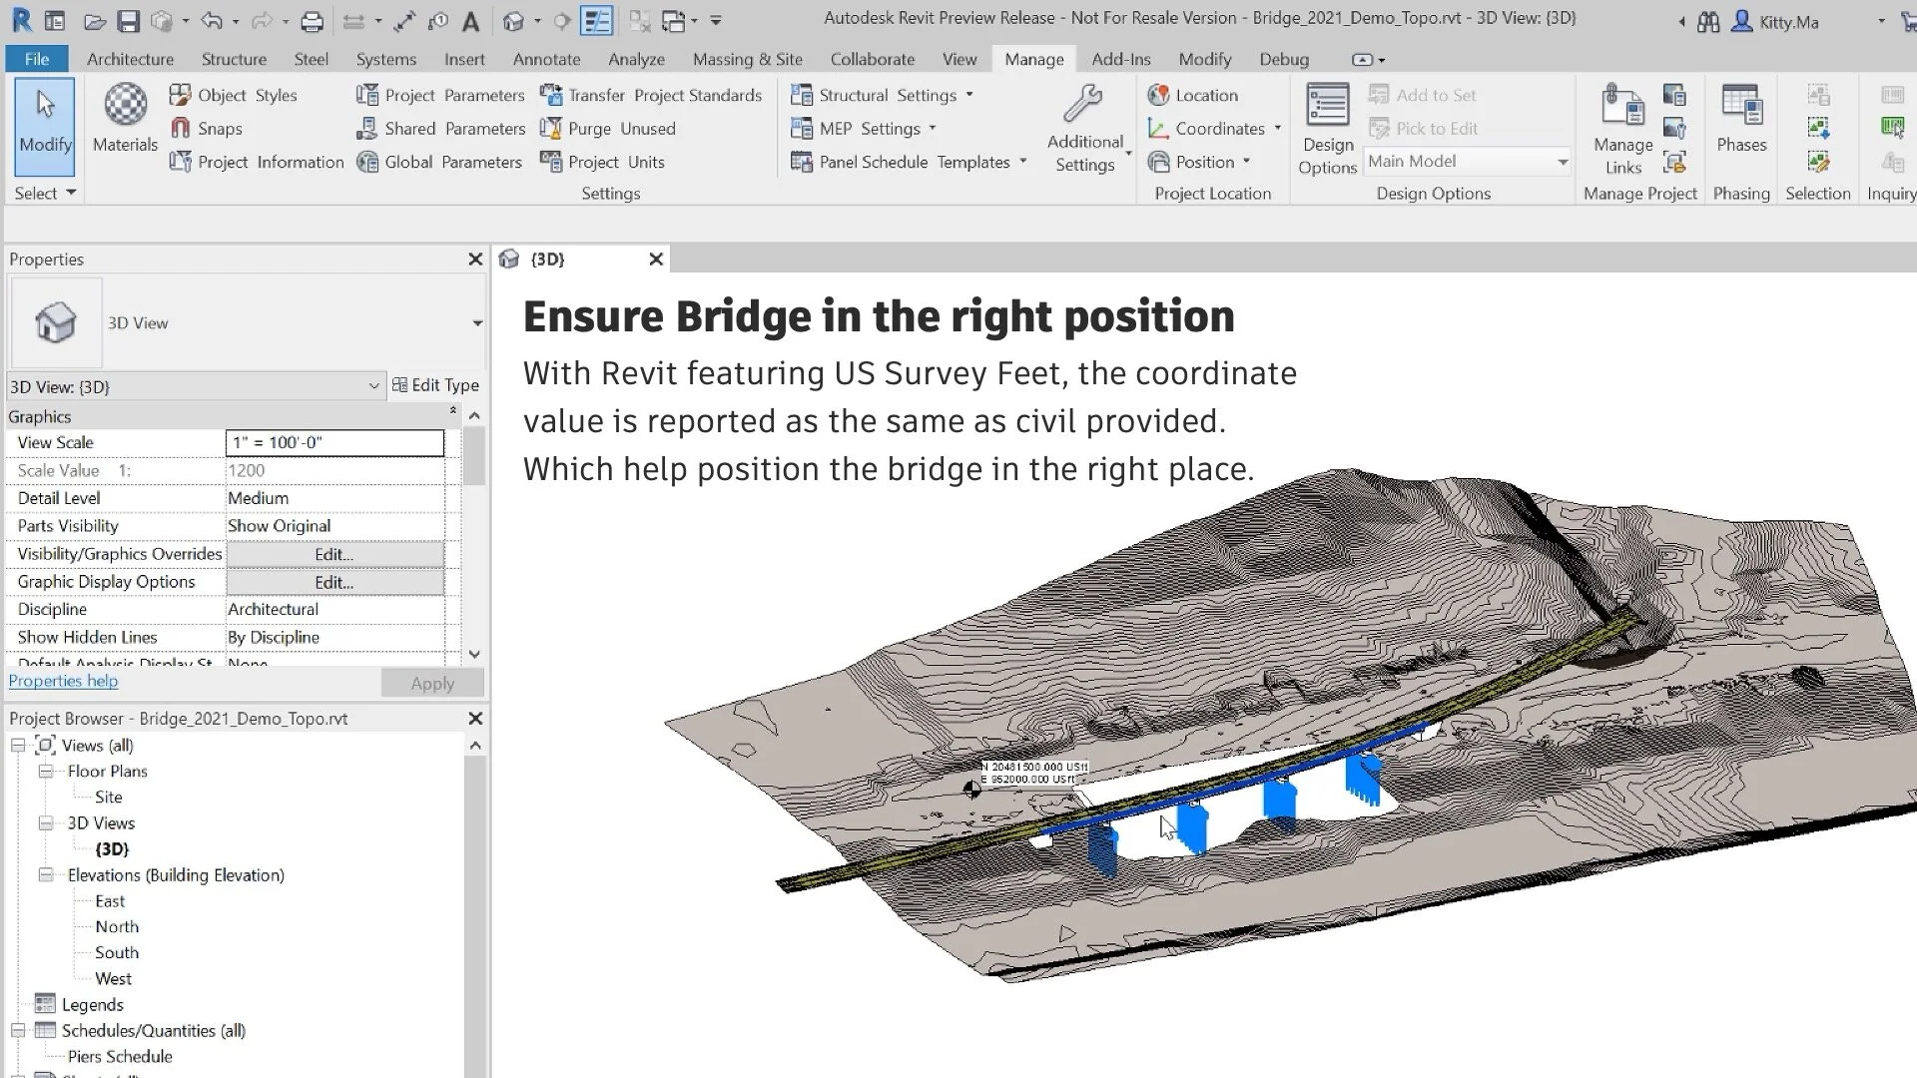Click the Object Styles icon
This screenshot has width=1917, height=1078.
(180, 95)
